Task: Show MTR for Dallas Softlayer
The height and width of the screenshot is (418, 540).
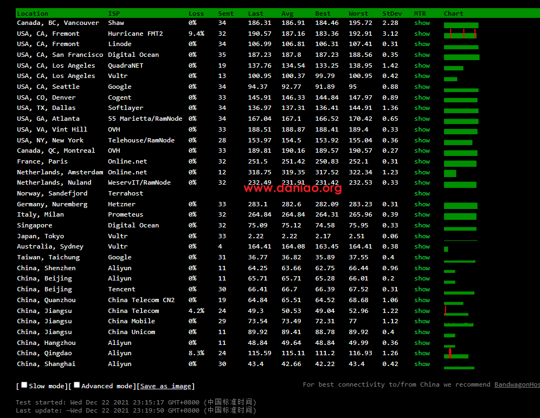Action: point(422,108)
